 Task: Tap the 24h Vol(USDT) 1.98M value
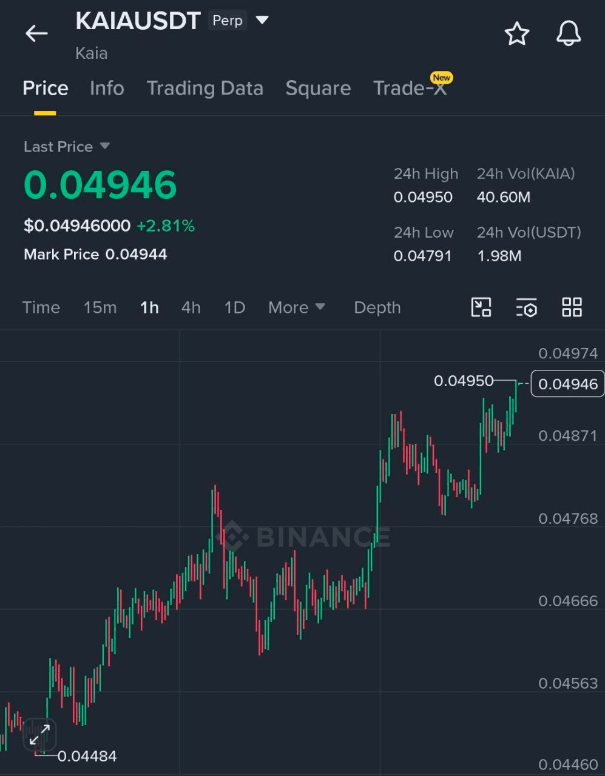[499, 256]
